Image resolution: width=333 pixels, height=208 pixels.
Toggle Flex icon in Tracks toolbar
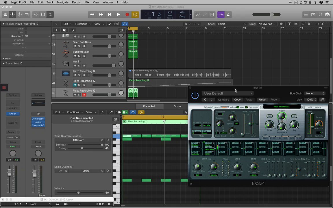117,24
